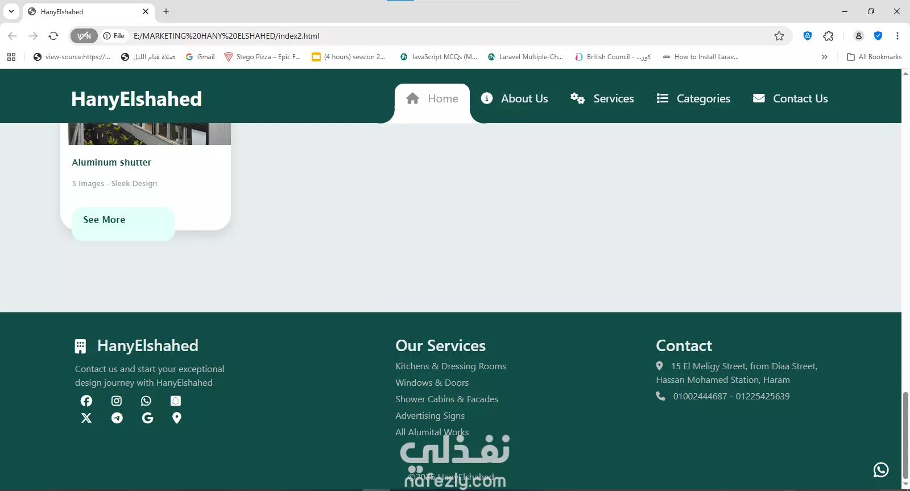Click the Aluminum shutter card title
Image resolution: width=910 pixels, height=491 pixels.
[x=111, y=163]
